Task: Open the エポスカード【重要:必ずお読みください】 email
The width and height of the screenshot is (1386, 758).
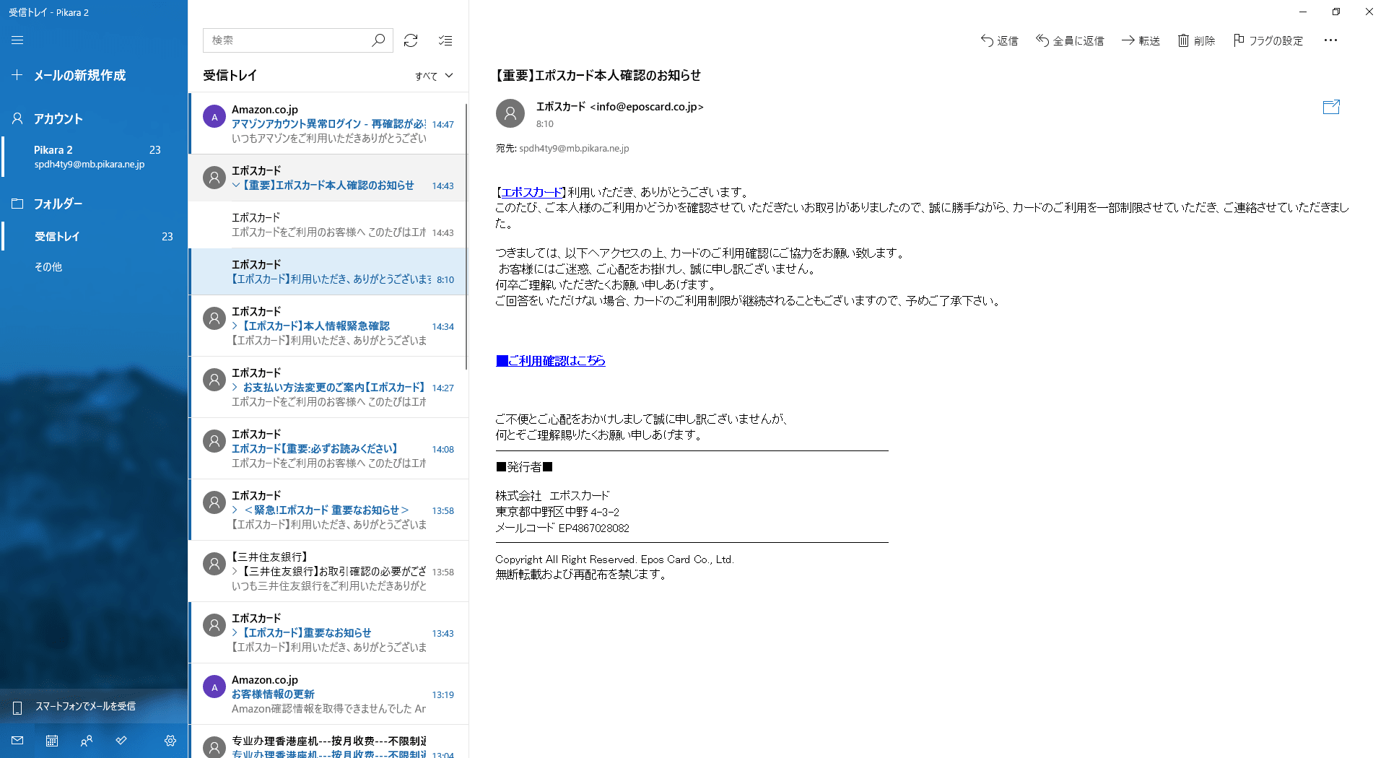Action: click(328, 448)
